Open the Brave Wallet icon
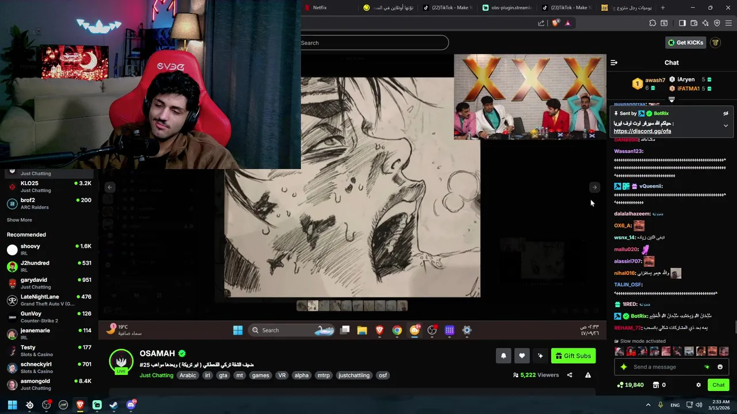This screenshot has height=414, width=737. click(x=694, y=23)
